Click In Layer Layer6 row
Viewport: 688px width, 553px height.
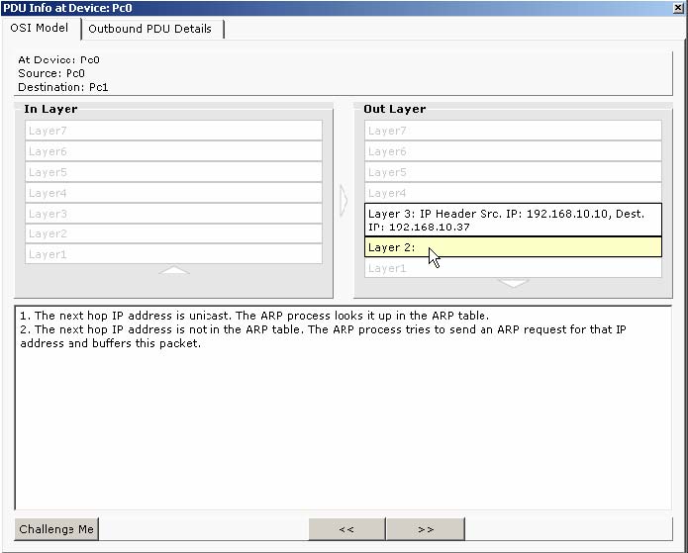[x=173, y=151]
